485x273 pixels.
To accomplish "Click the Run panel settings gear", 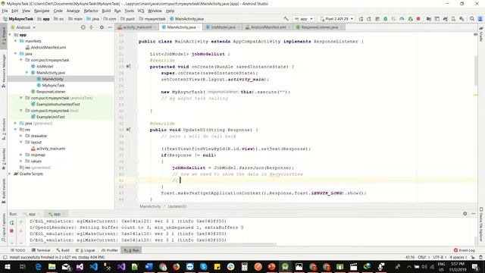I will point(465,214).
